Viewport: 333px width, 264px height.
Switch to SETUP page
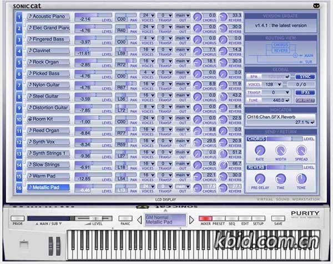[258, 218]
